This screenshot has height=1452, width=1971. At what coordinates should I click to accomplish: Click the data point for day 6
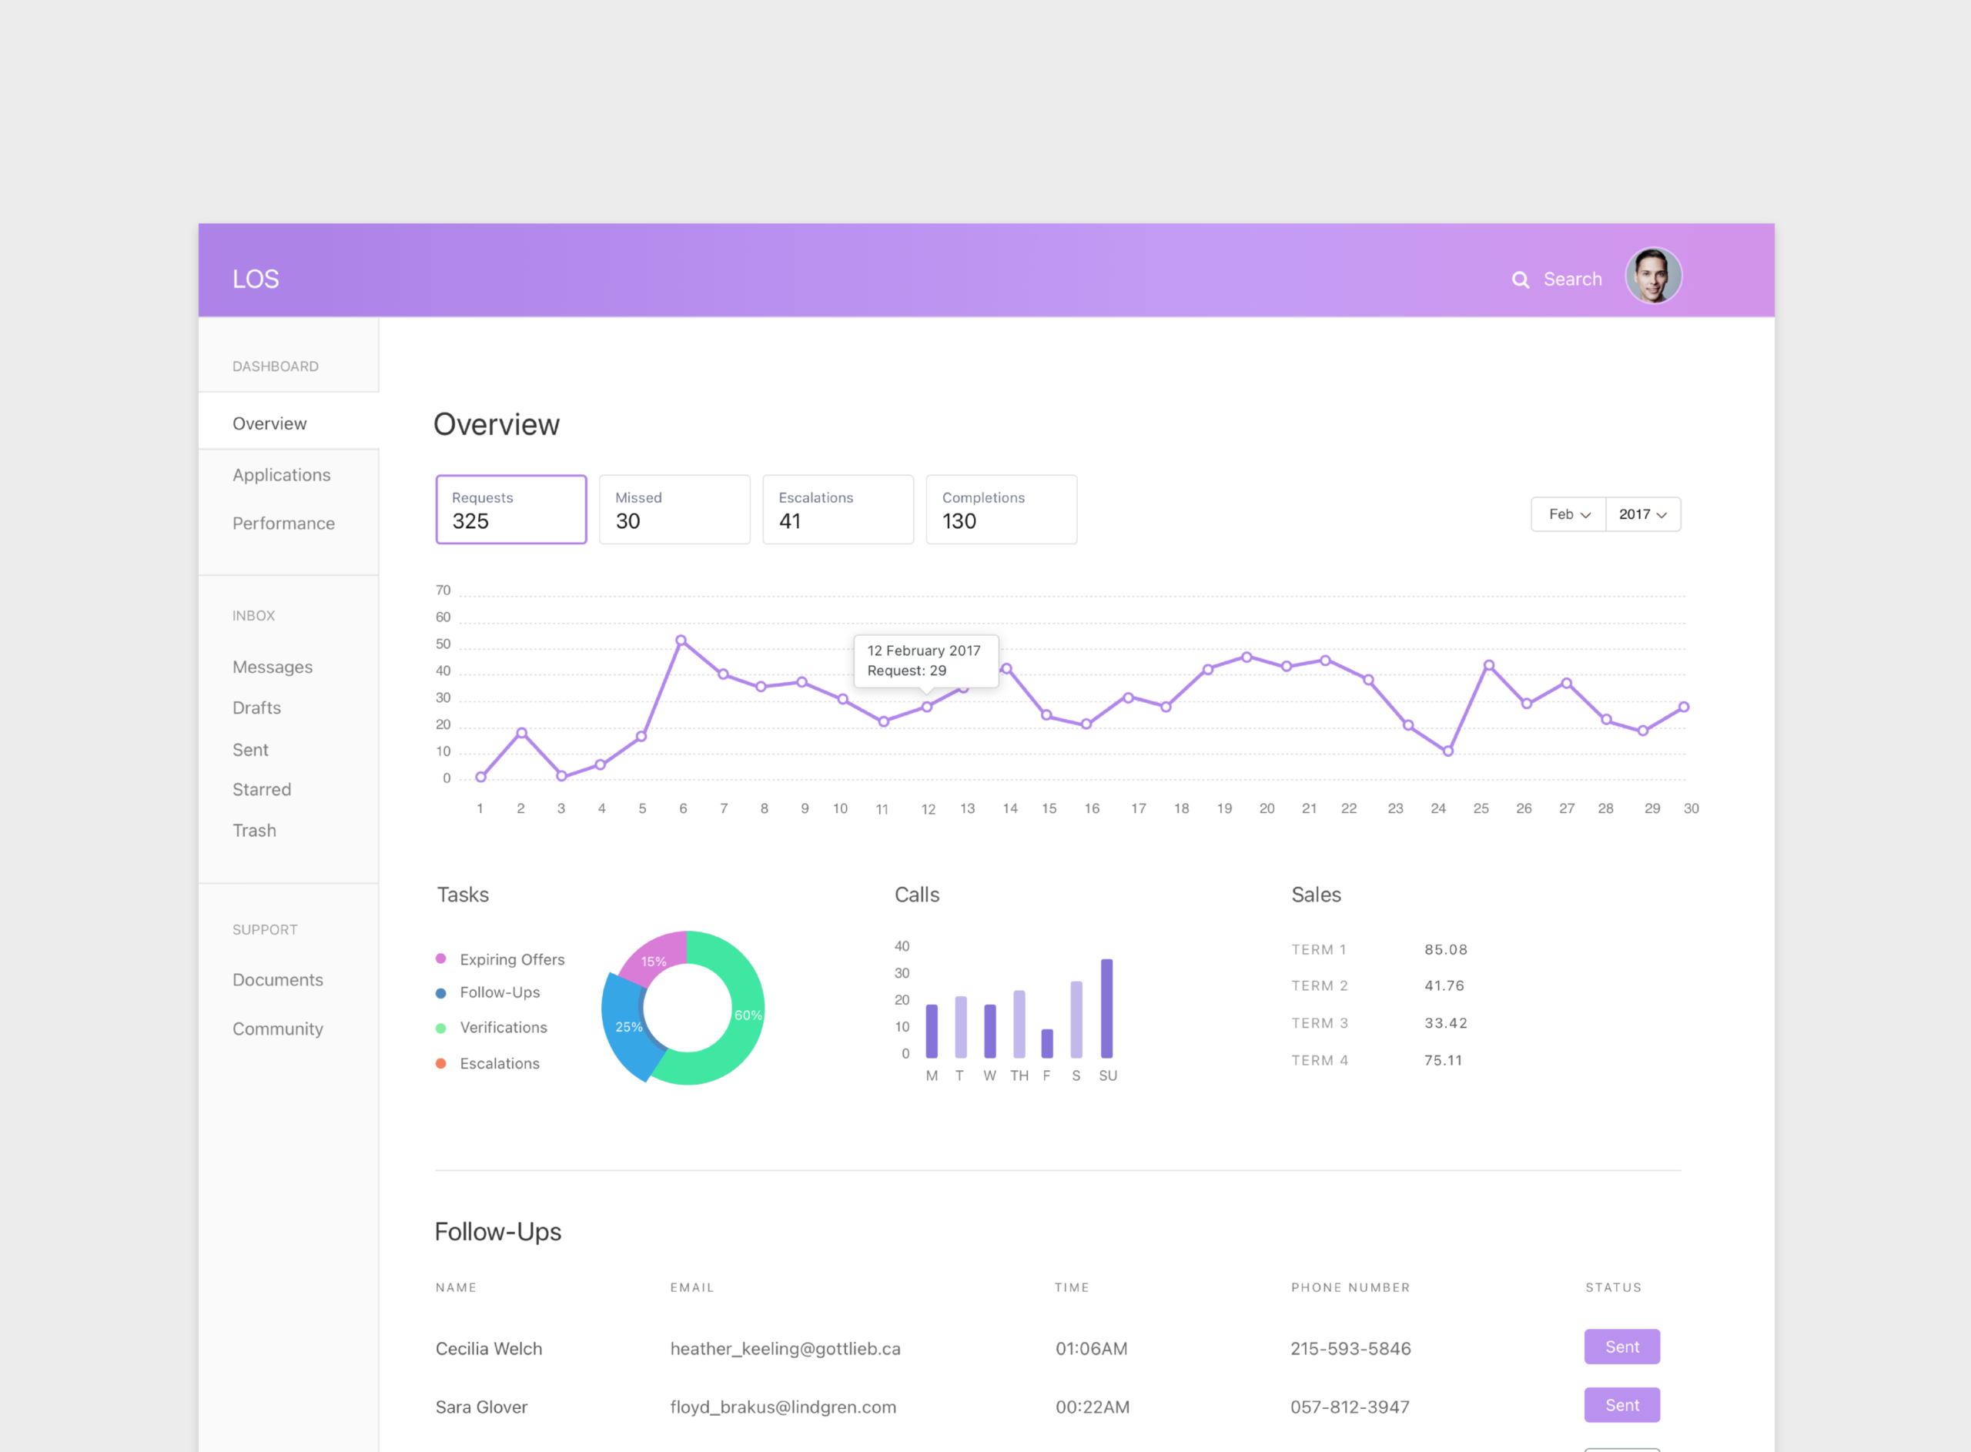[x=681, y=641]
